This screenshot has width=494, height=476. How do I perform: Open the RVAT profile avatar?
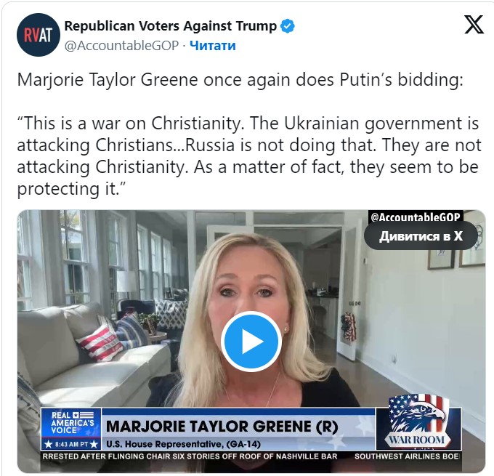(38, 35)
